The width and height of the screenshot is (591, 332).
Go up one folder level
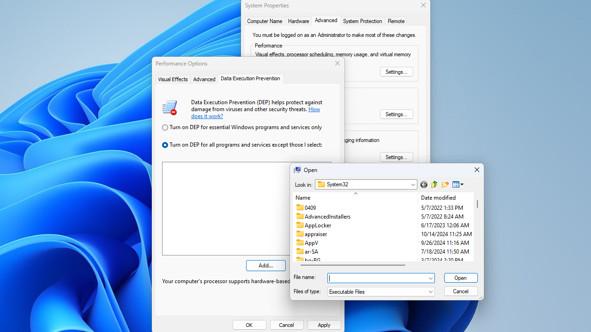pos(434,185)
